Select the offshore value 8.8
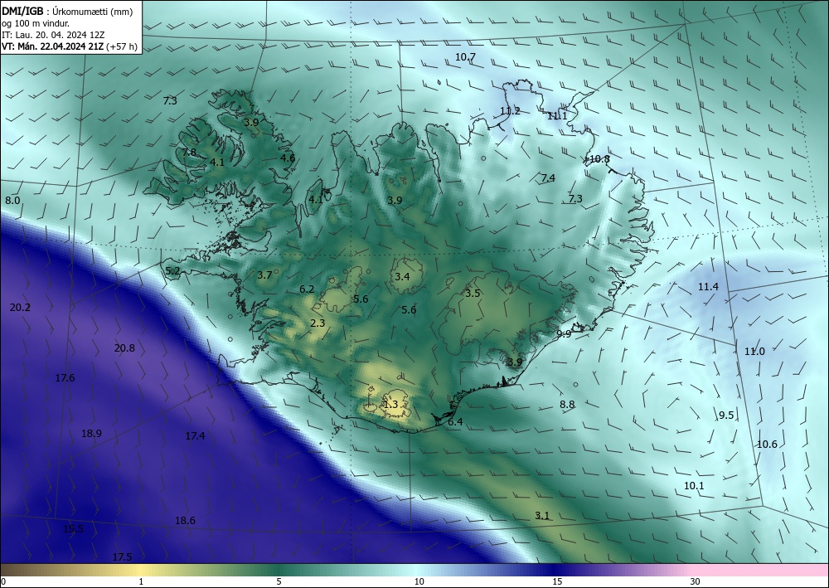The width and height of the screenshot is (829, 588). (567, 405)
